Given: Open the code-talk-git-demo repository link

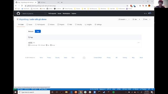Looking at the screenshot, I should click(x=38, y=19).
